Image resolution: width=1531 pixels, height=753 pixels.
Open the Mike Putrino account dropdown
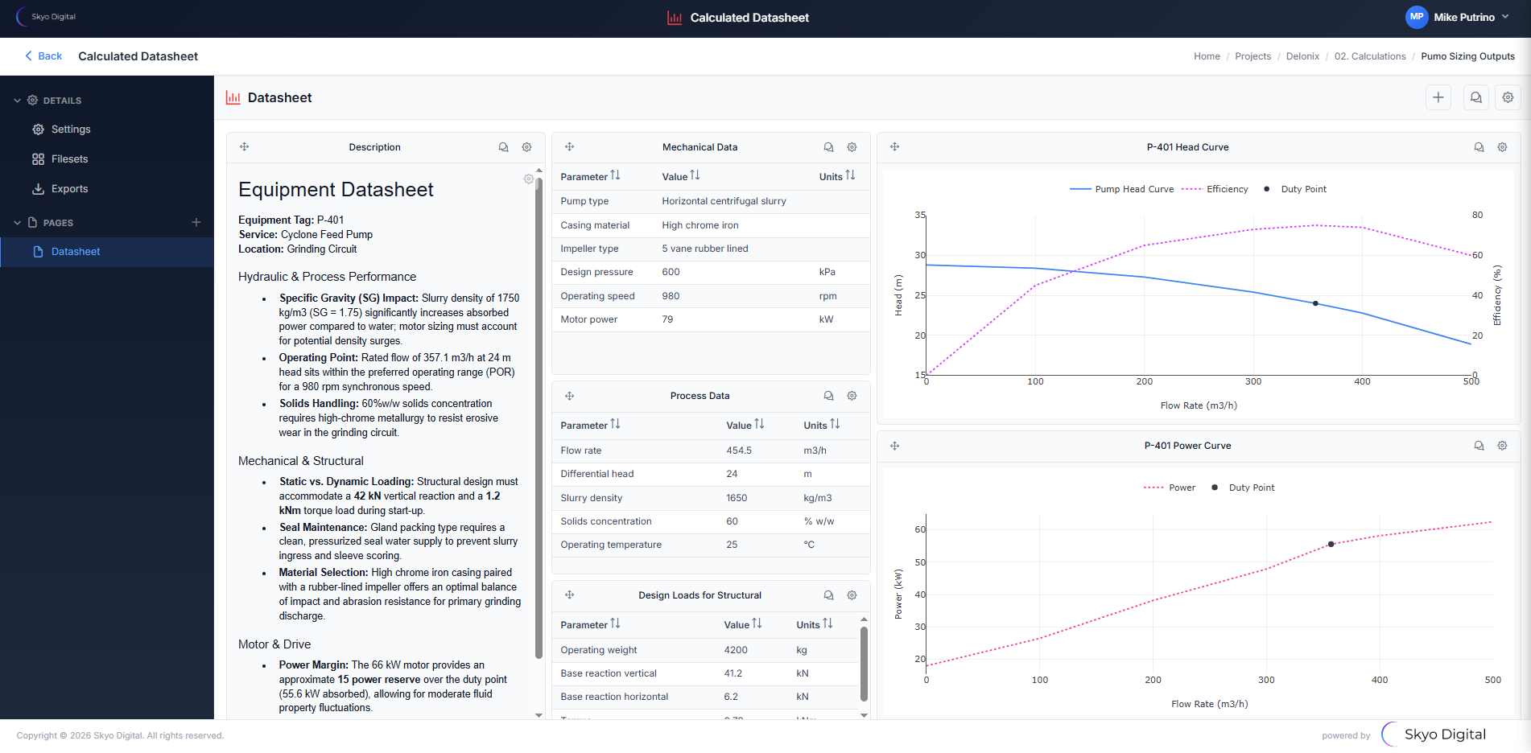(x=1459, y=17)
